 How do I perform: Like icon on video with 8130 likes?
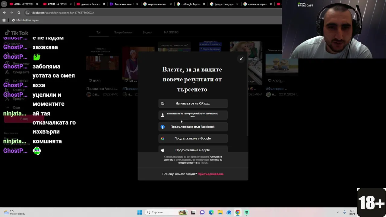click(90, 81)
